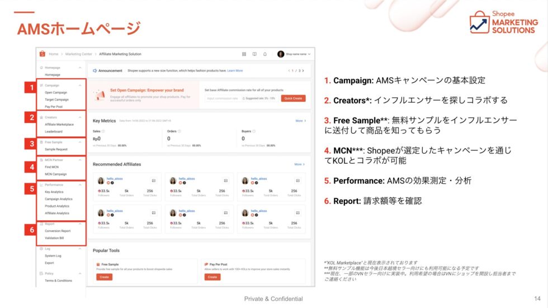This screenshot has height=308, width=548.
Task: Open Sample Request menu item
Action: click(56, 149)
